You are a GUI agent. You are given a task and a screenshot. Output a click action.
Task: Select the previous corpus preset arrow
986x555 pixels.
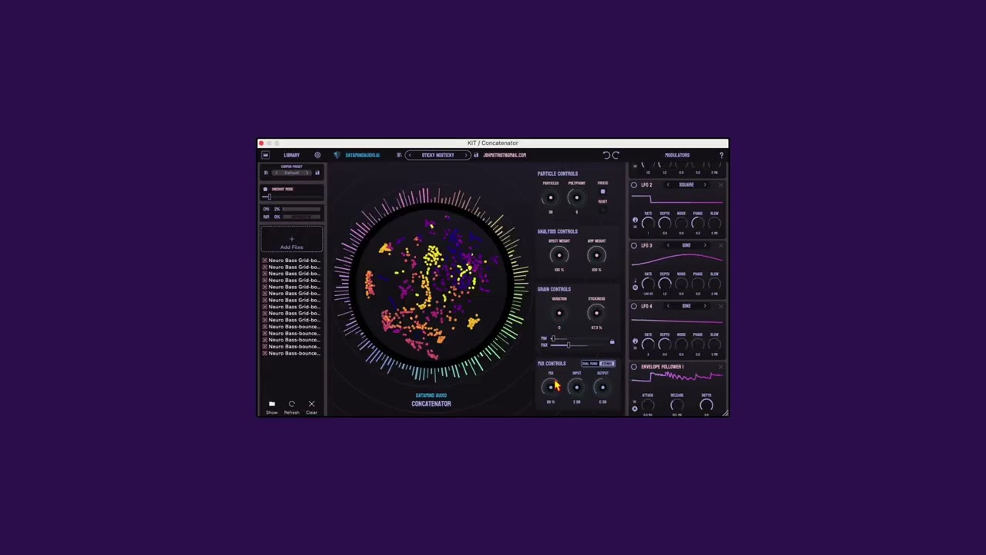click(x=277, y=173)
